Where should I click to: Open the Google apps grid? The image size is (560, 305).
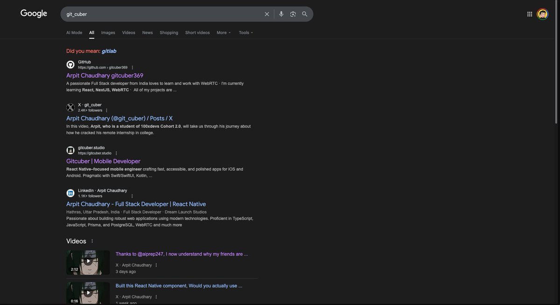click(530, 14)
